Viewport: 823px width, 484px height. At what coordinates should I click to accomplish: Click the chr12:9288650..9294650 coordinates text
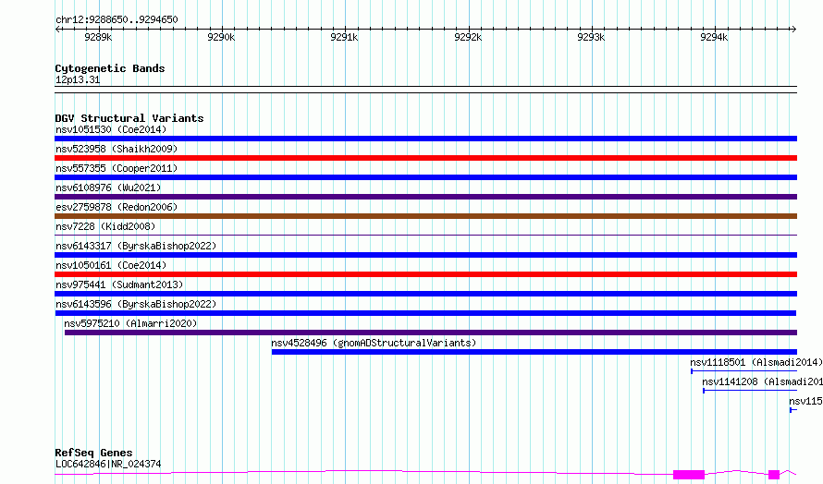click(x=117, y=19)
